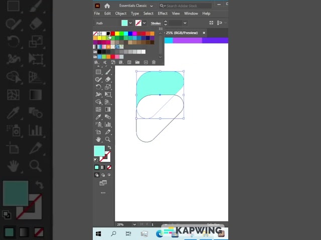The height and width of the screenshot is (240, 321).
Task: Select the Eraser tool
Action: point(108,79)
